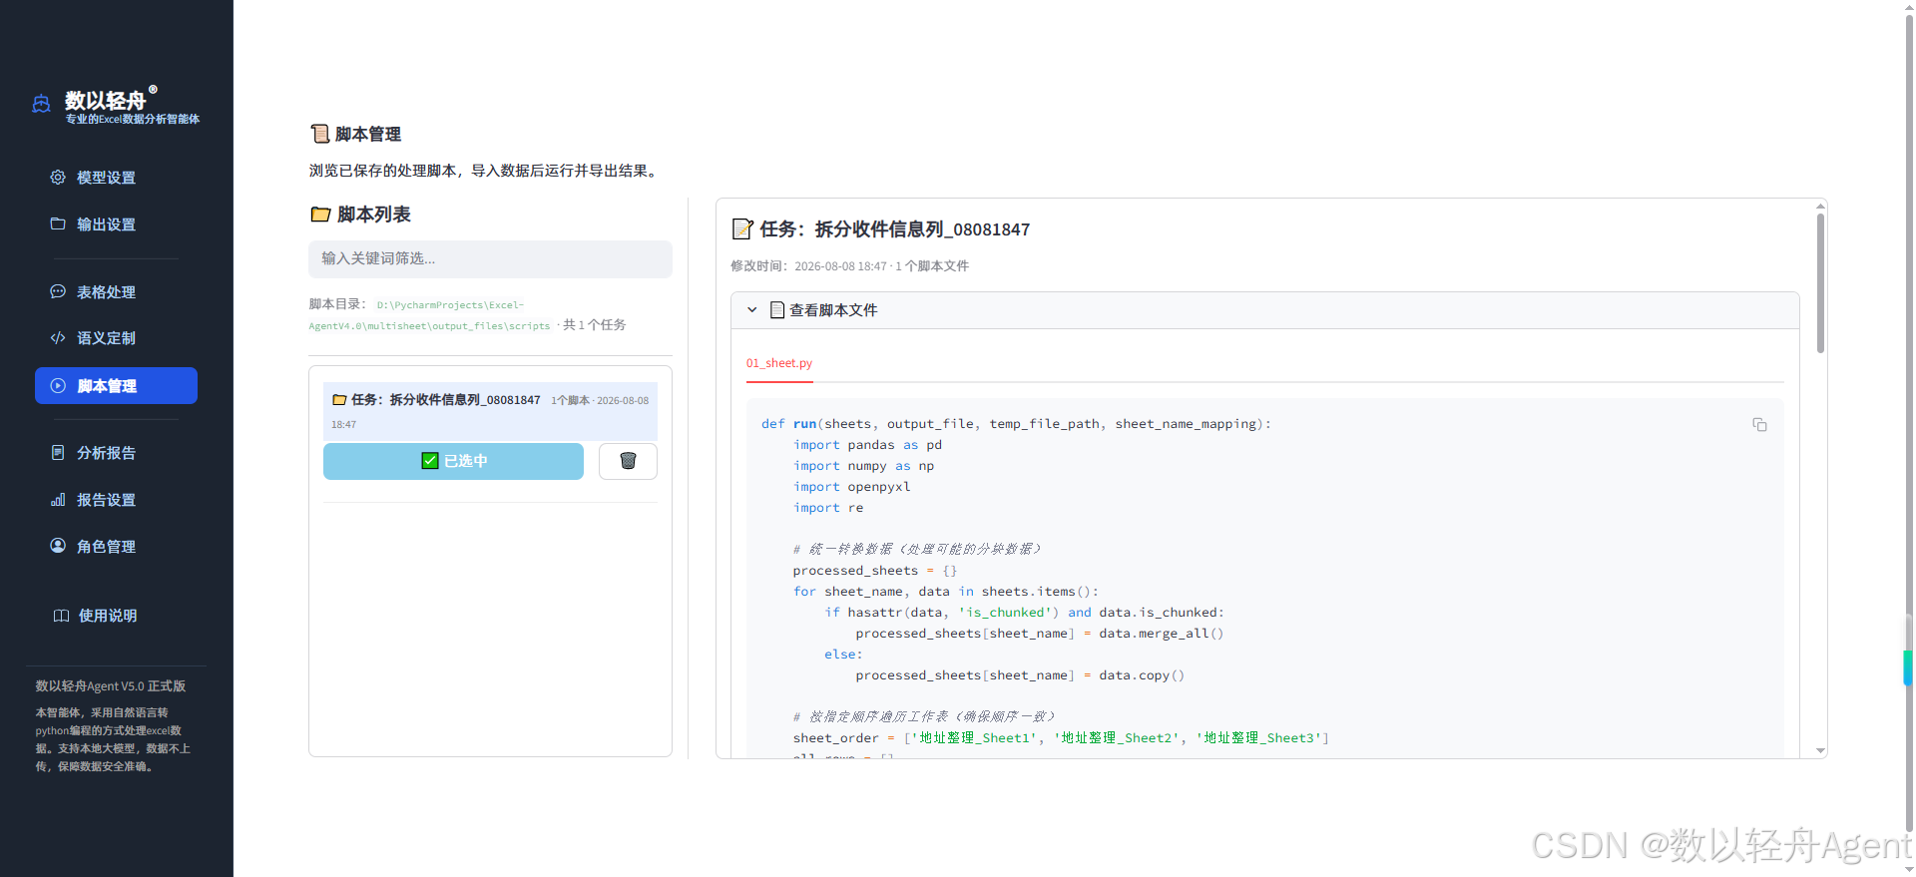Click the trash delete icon button
The height and width of the screenshot is (877, 1916).
628,461
